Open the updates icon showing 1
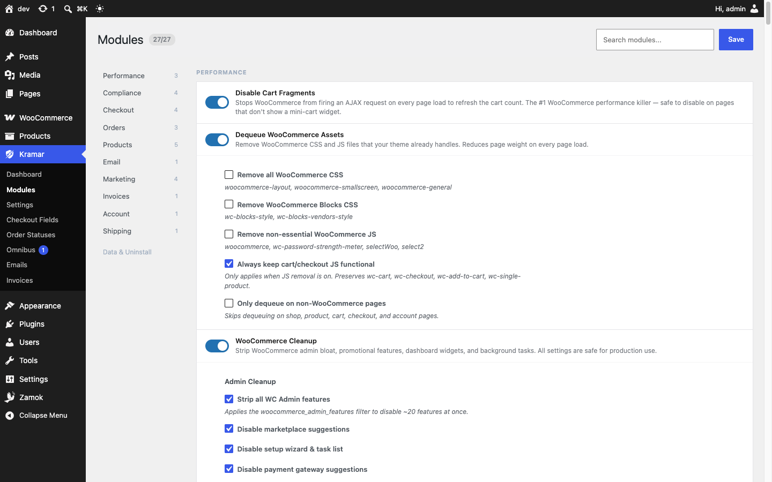The height and width of the screenshot is (482, 772). tap(43, 9)
